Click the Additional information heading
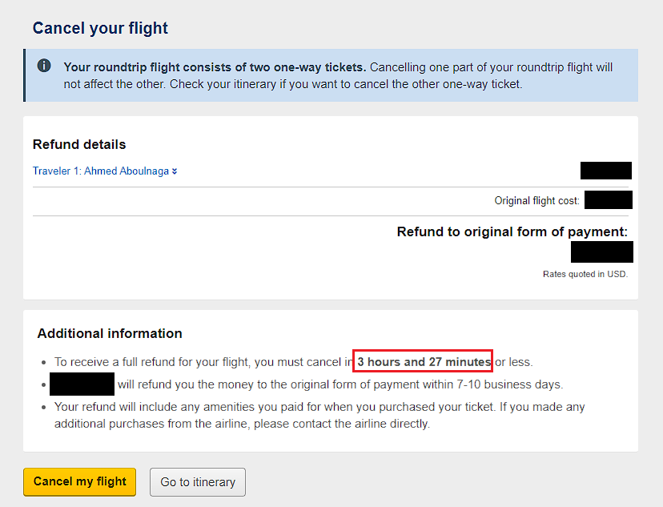663x507 pixels. [x=110, y=334]
